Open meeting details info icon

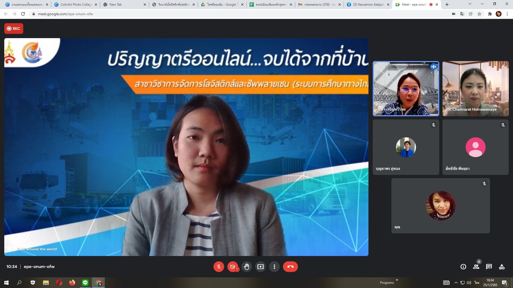pos(463,267)
